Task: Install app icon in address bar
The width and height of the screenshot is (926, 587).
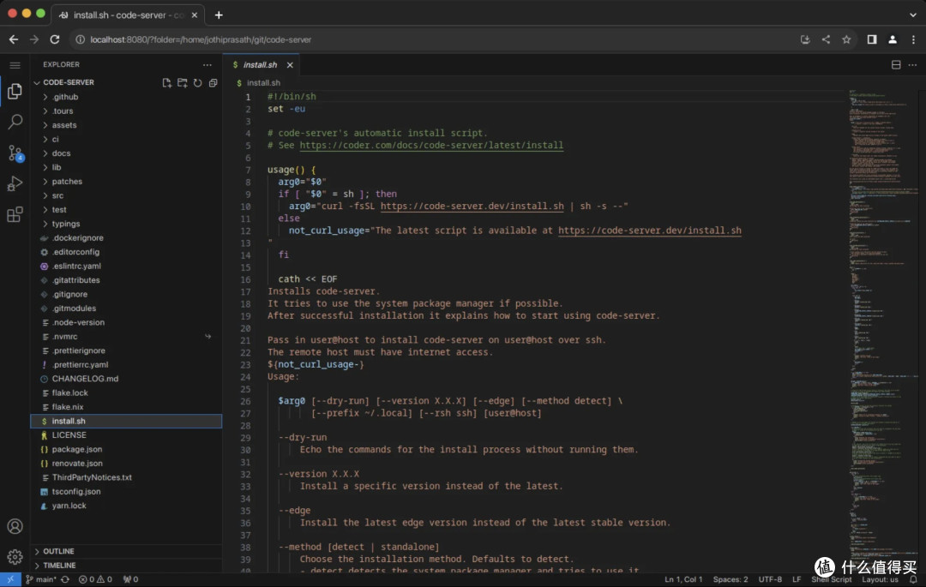Action: pos(805,39)
